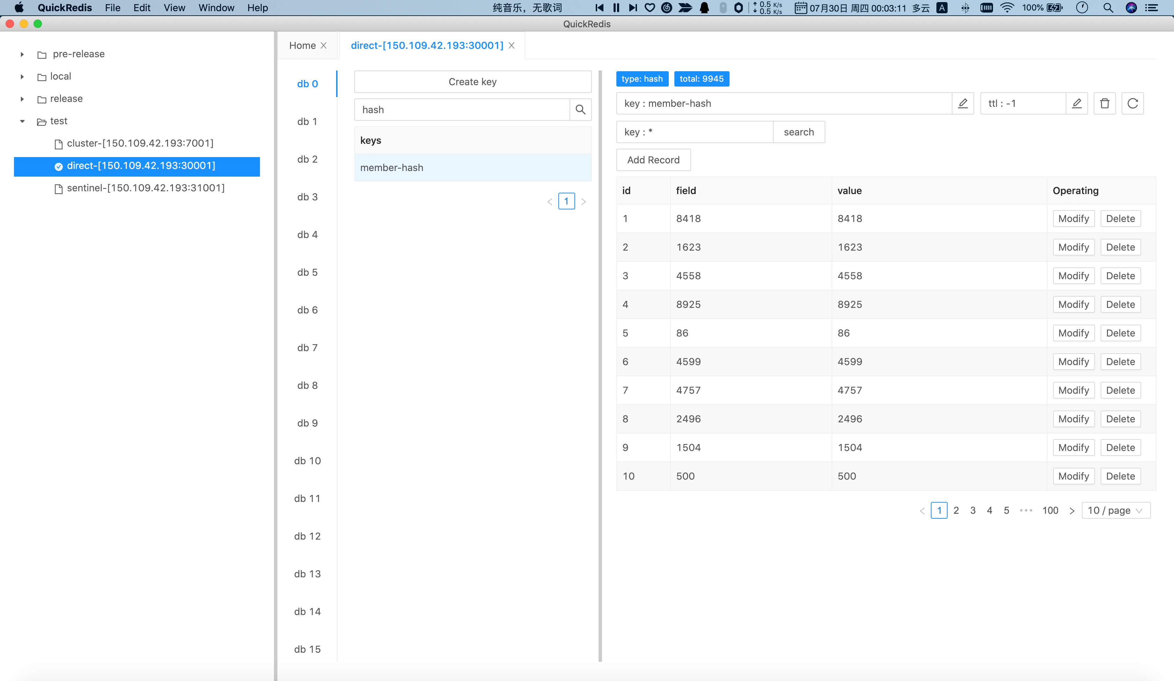Image resolution: width=1174 pixels, height=681 pixels.
Task: Open the 10 / page dropdown
Action: coord(1115,511)
